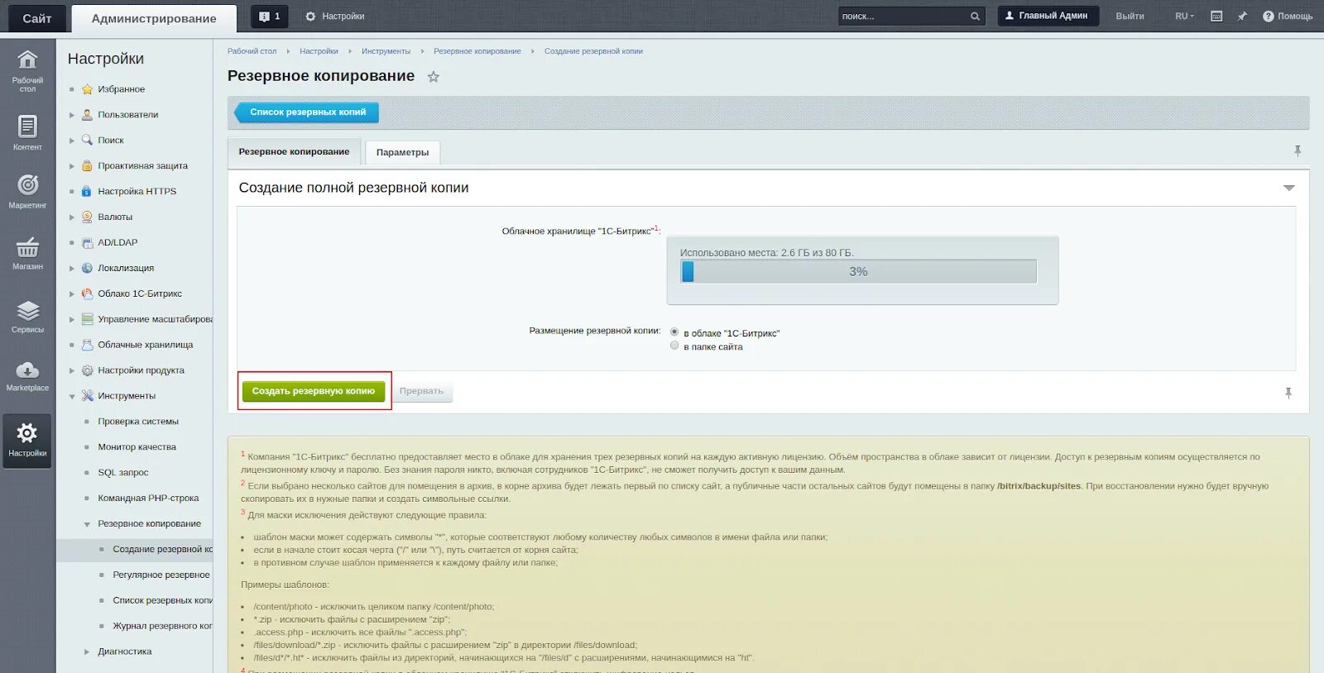Open SQL запрос in the tree
Viewport: 1324px width, 673px height.
coord(123,474)
